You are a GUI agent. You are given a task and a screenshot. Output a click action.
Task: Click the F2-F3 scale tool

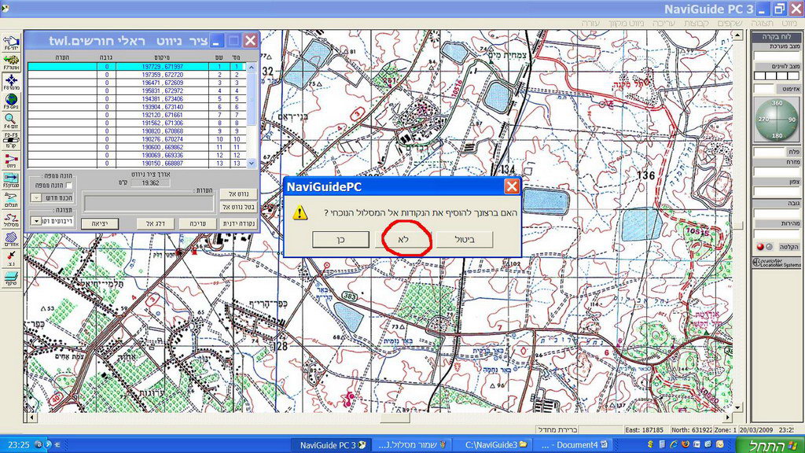(11, 140)
